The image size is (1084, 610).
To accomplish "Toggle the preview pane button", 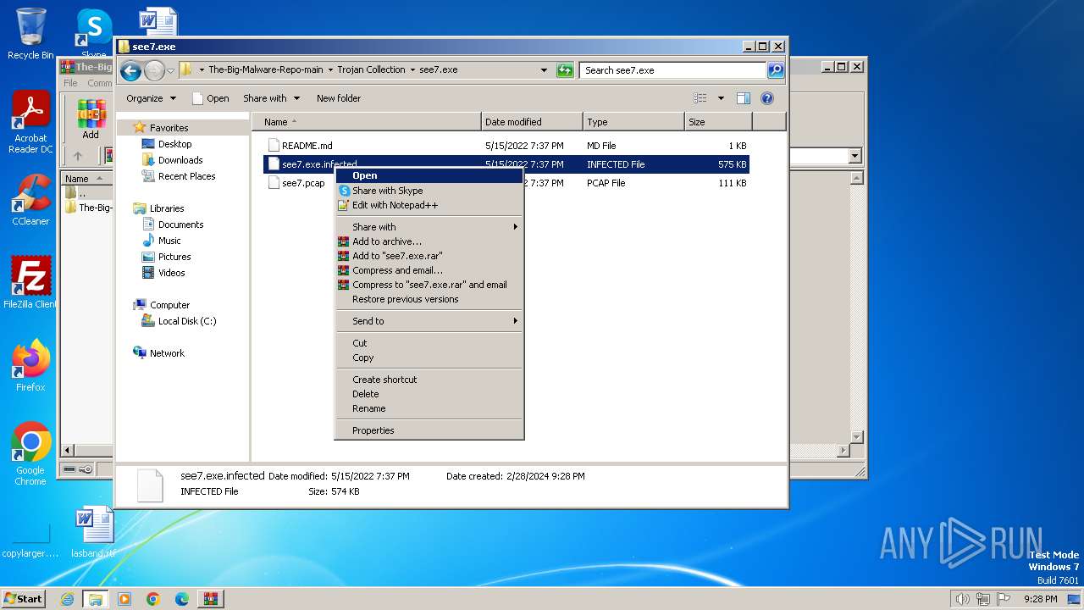I will [743, 98].
